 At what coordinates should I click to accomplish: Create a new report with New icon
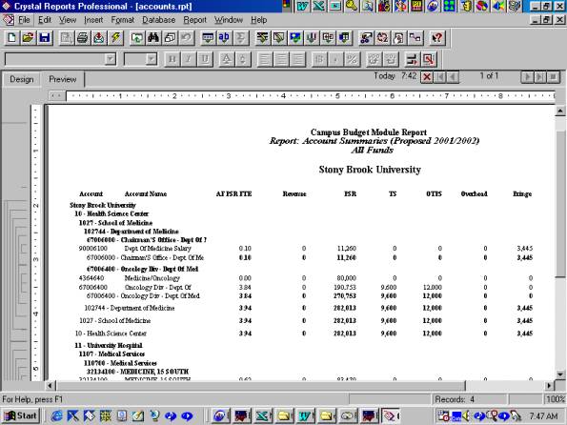click(11, 37)
